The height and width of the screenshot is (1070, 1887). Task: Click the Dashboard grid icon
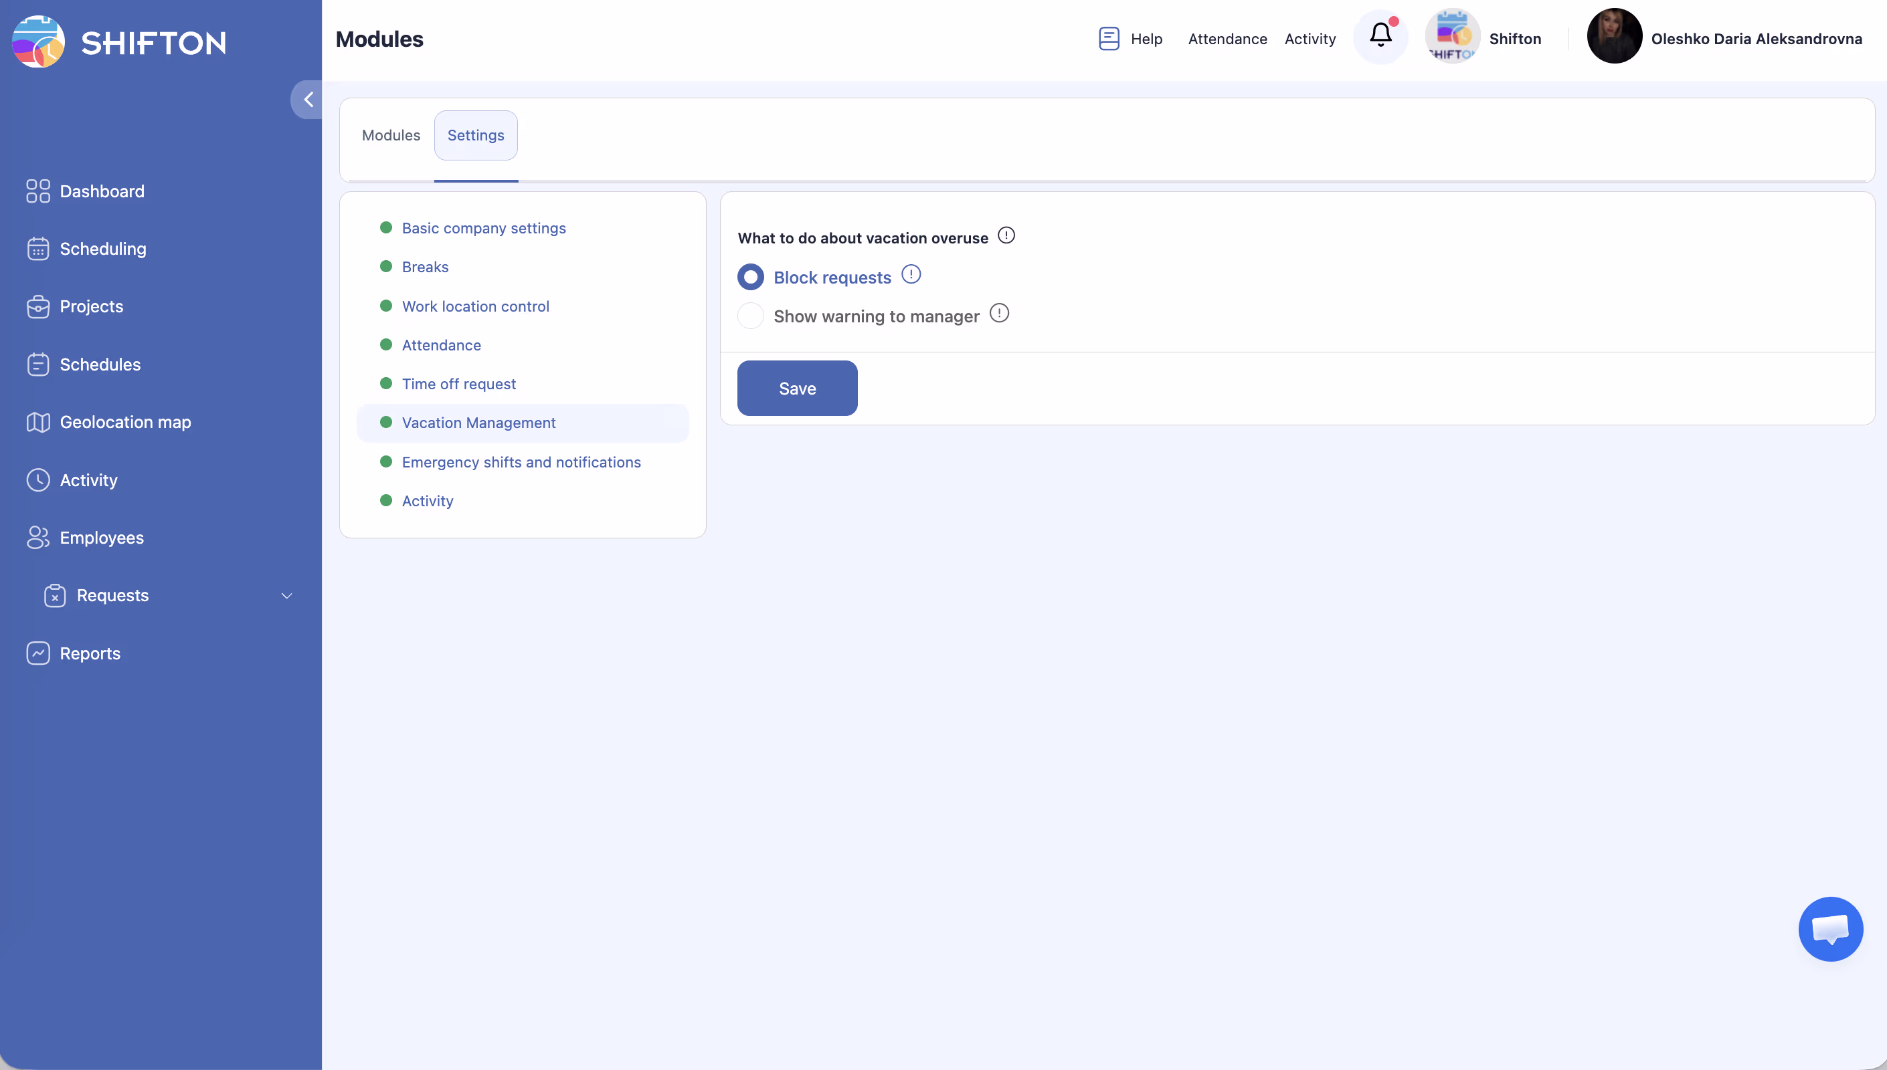pos(38,191)
